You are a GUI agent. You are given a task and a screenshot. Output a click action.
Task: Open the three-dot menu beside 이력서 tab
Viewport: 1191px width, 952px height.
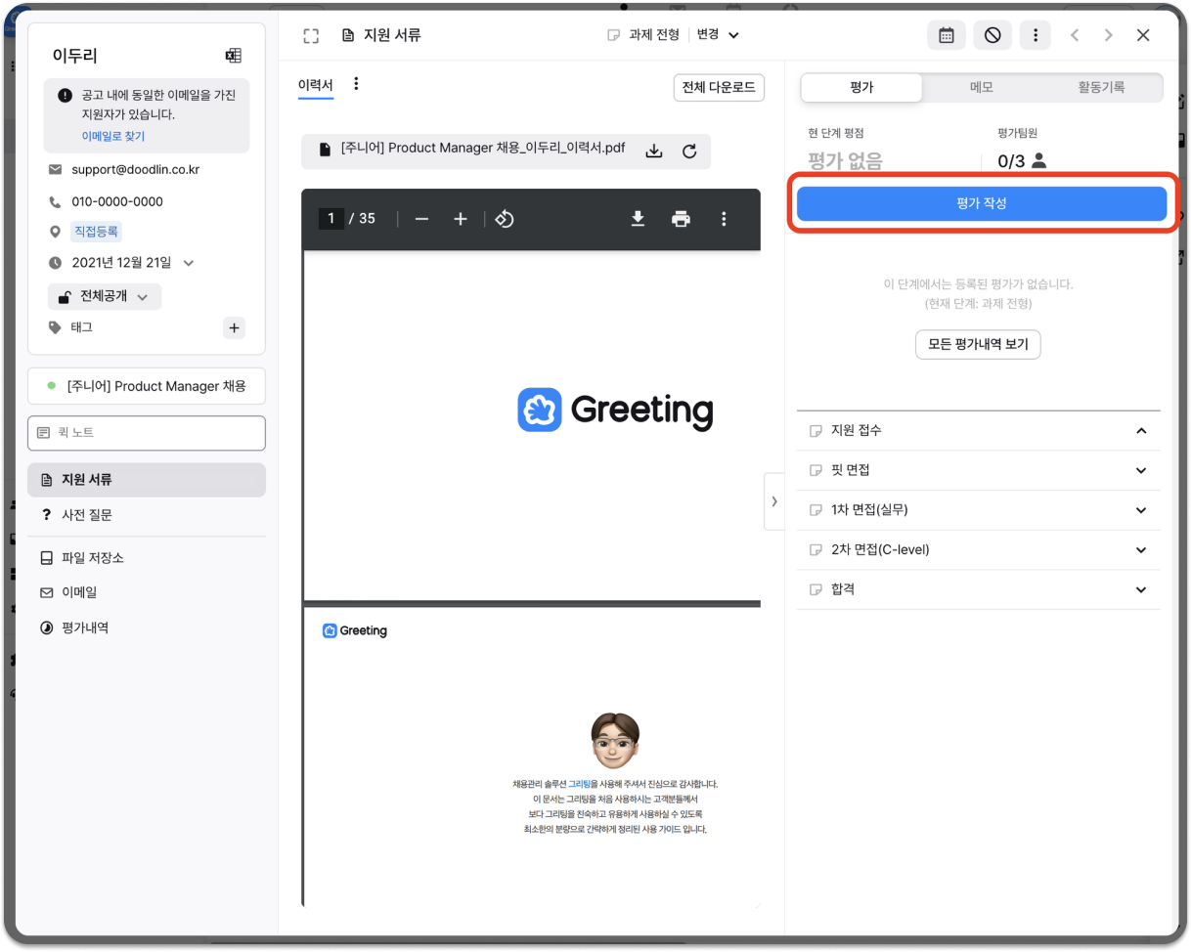[356, 84]
